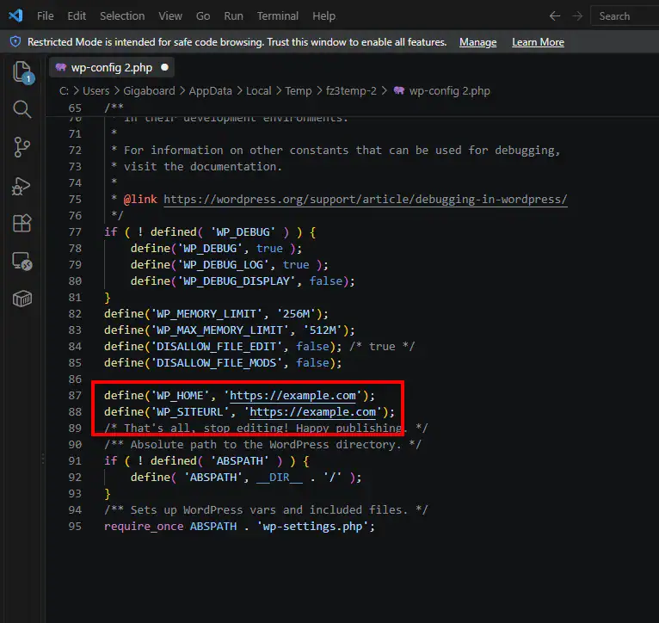Click the AppData breadcrumb segment
659x623 pixels.
(210, 91)
